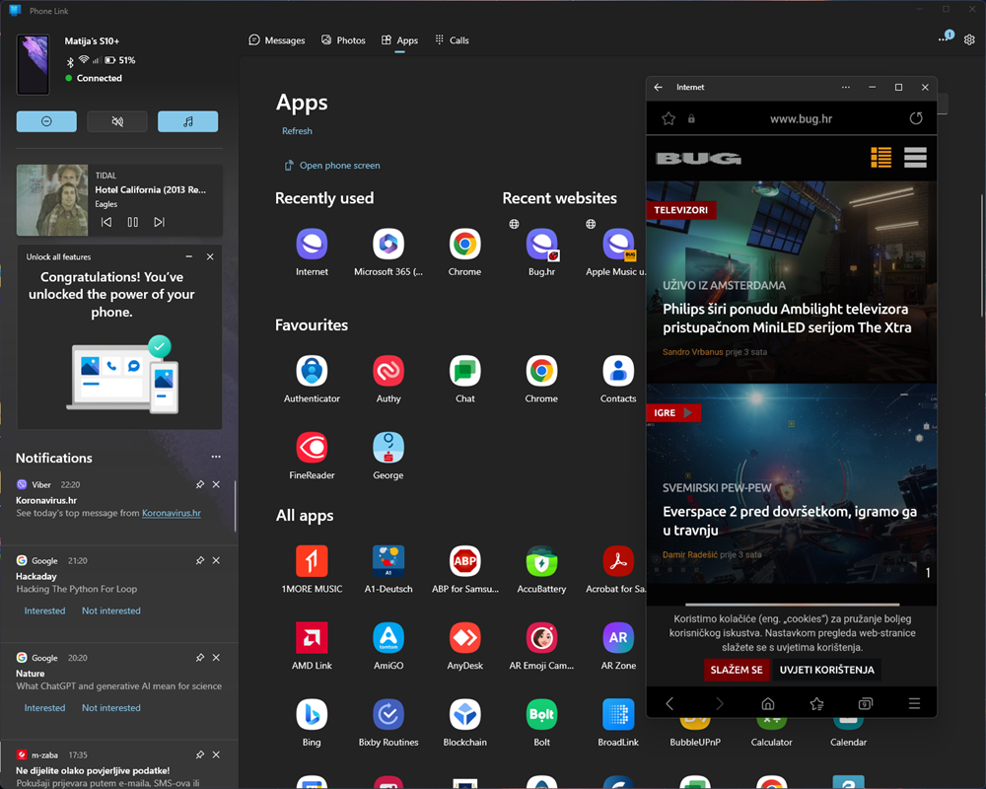Pin the Nature Google notification
The width and height of the screenshot is (986, 789).
(x=200, y=658)
